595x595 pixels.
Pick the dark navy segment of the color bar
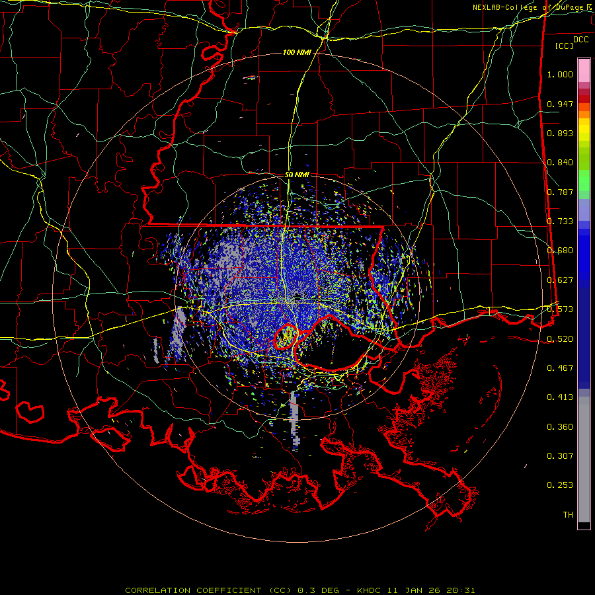584,338
